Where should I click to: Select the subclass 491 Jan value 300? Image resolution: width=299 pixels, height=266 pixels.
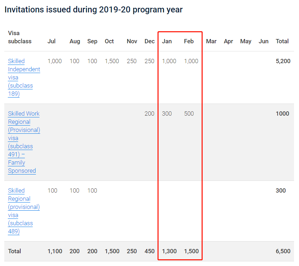pyautogui.click(x=167, y=113)
